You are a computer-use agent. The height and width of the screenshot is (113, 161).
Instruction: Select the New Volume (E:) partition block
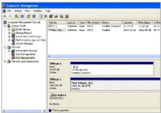coord(115,84)
